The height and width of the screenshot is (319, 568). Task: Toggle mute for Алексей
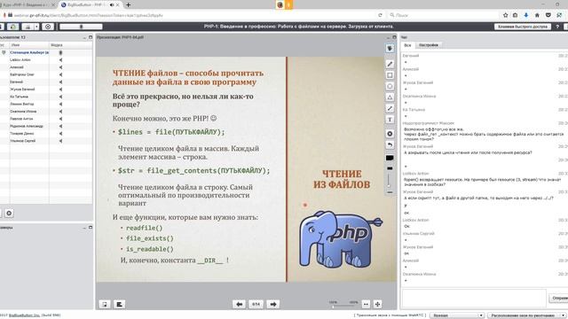tap(60, 67)
